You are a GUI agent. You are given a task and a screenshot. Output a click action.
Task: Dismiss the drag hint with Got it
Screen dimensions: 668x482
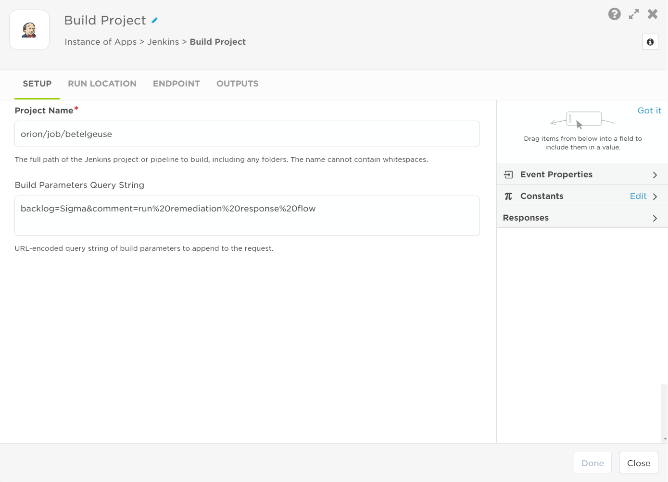point(649,111)
